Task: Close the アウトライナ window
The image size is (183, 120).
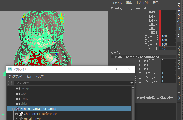Action: pos(129,69)
